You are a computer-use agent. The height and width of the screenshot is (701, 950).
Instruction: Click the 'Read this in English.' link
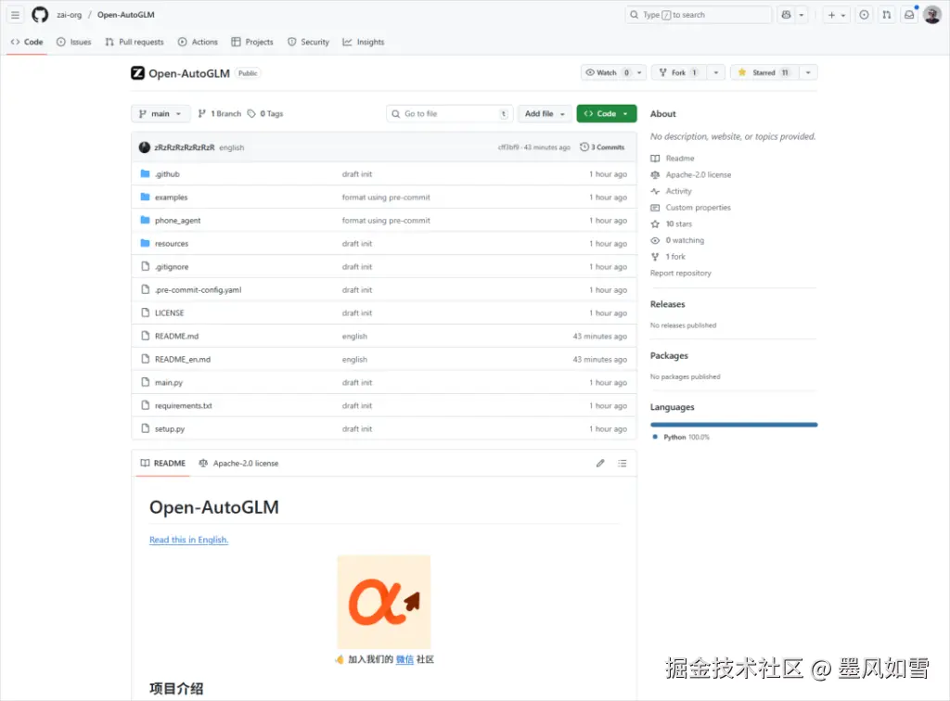(x=188, y=540)
